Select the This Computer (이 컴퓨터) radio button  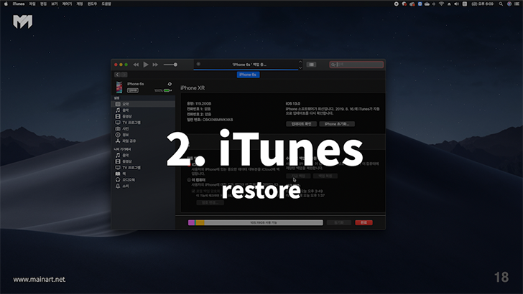189,180
